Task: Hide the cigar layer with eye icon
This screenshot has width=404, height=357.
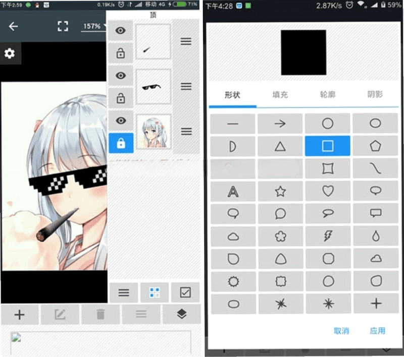Action: pos(121,31)
